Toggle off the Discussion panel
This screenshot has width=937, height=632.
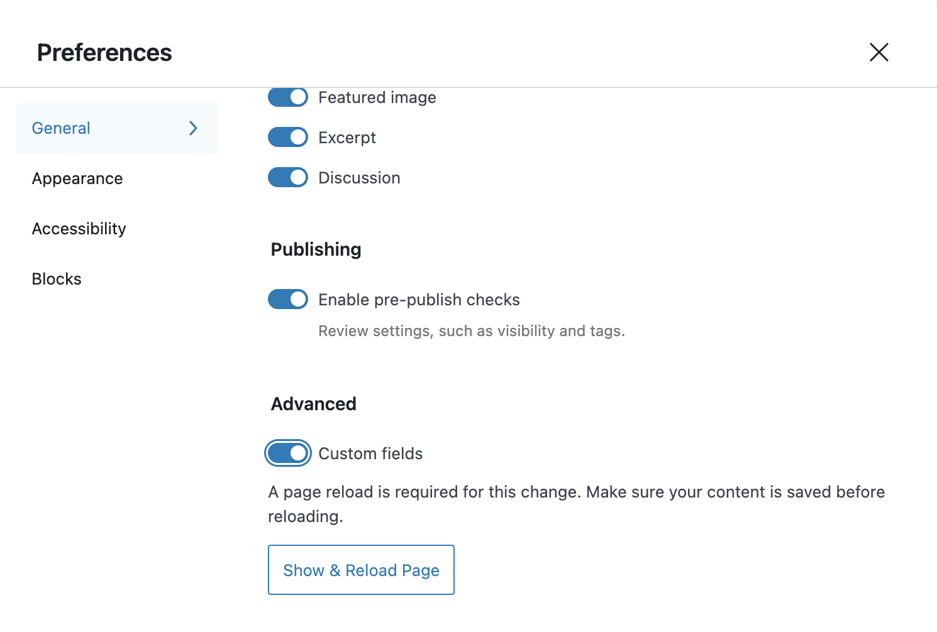coord(287,177)
